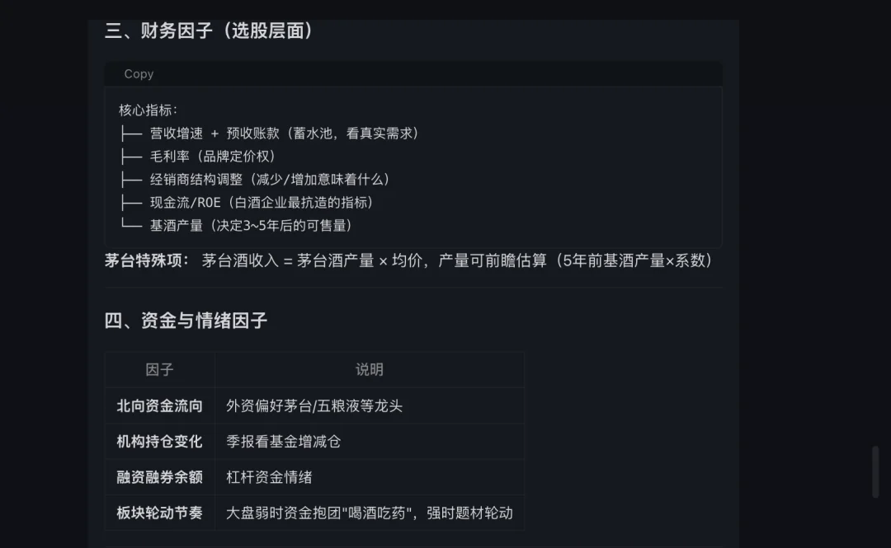Click the Copy button on the code block
891x548 pixels.
tap(139, 73)
